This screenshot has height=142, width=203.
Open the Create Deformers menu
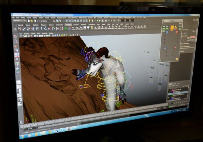coord(73,18)
